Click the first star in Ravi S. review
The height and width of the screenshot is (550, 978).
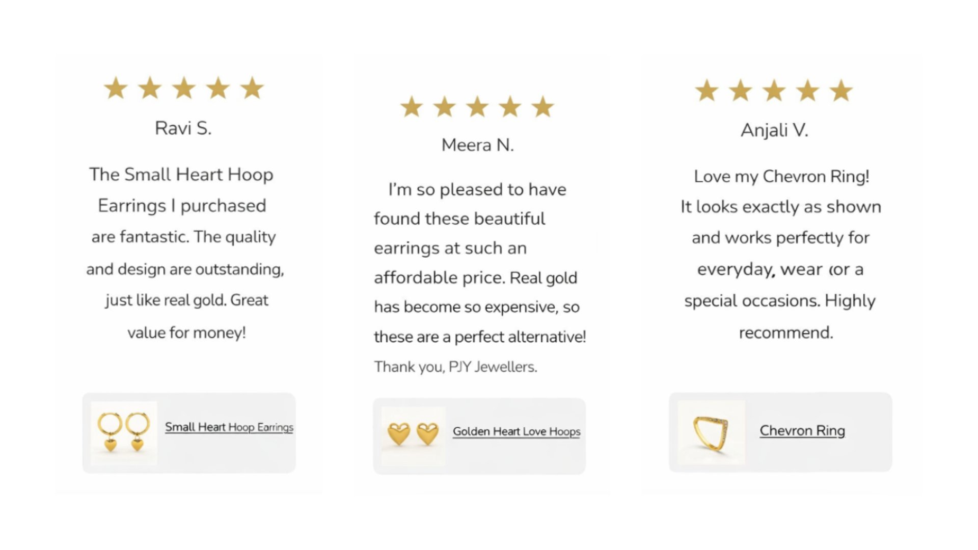116,89
